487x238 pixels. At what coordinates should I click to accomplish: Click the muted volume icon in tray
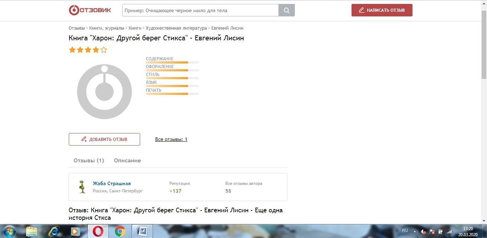(x=423, y=231)
